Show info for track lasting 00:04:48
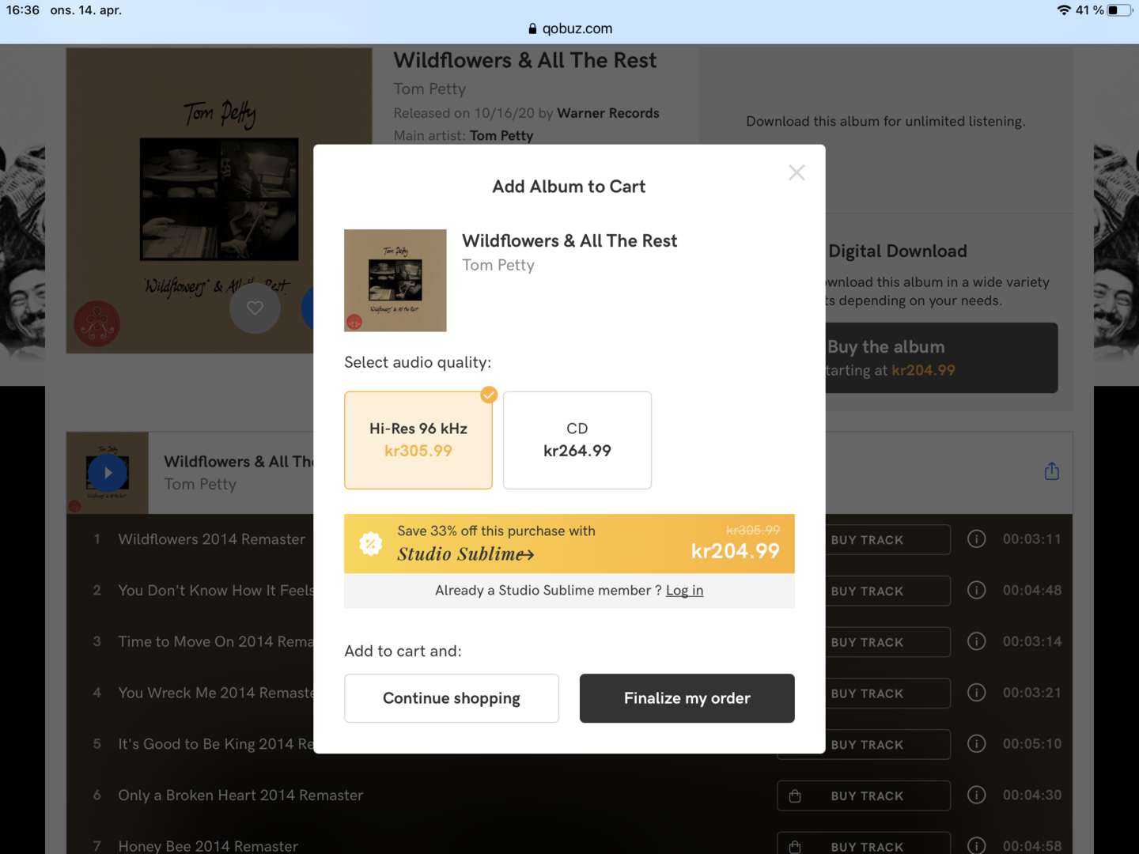The width and height of the screenshot is (1139, 854). pos(977,591)
